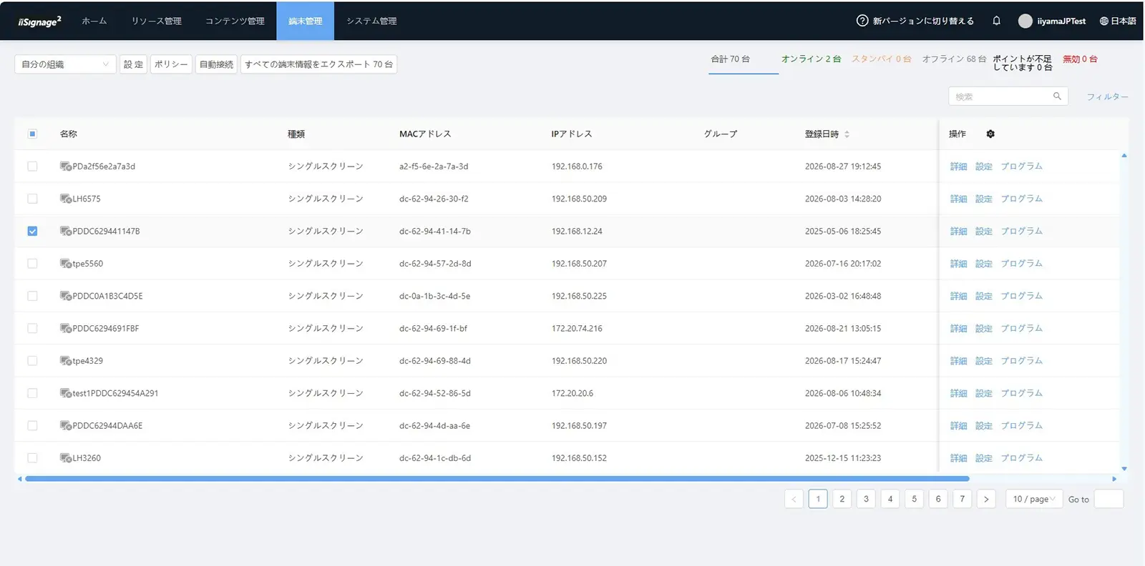1145x566 pixels.
Task: Open the 自分の組織 dropdown
Action: click(65, 64)
